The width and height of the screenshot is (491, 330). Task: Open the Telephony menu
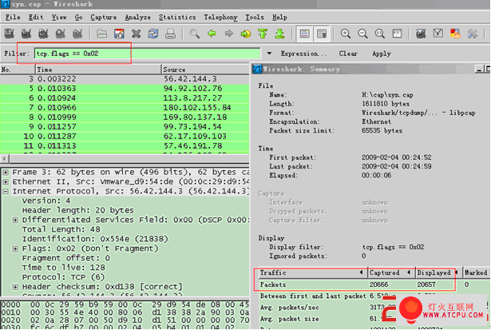point(221,18)
